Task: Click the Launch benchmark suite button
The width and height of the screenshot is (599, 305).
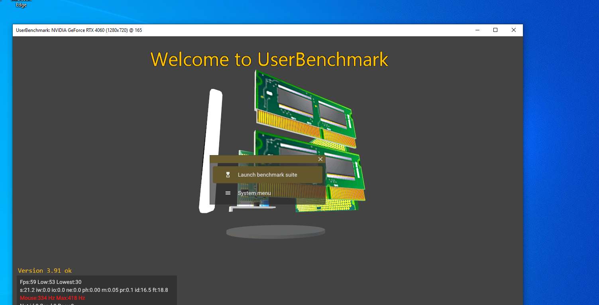Action: [267, 175]
